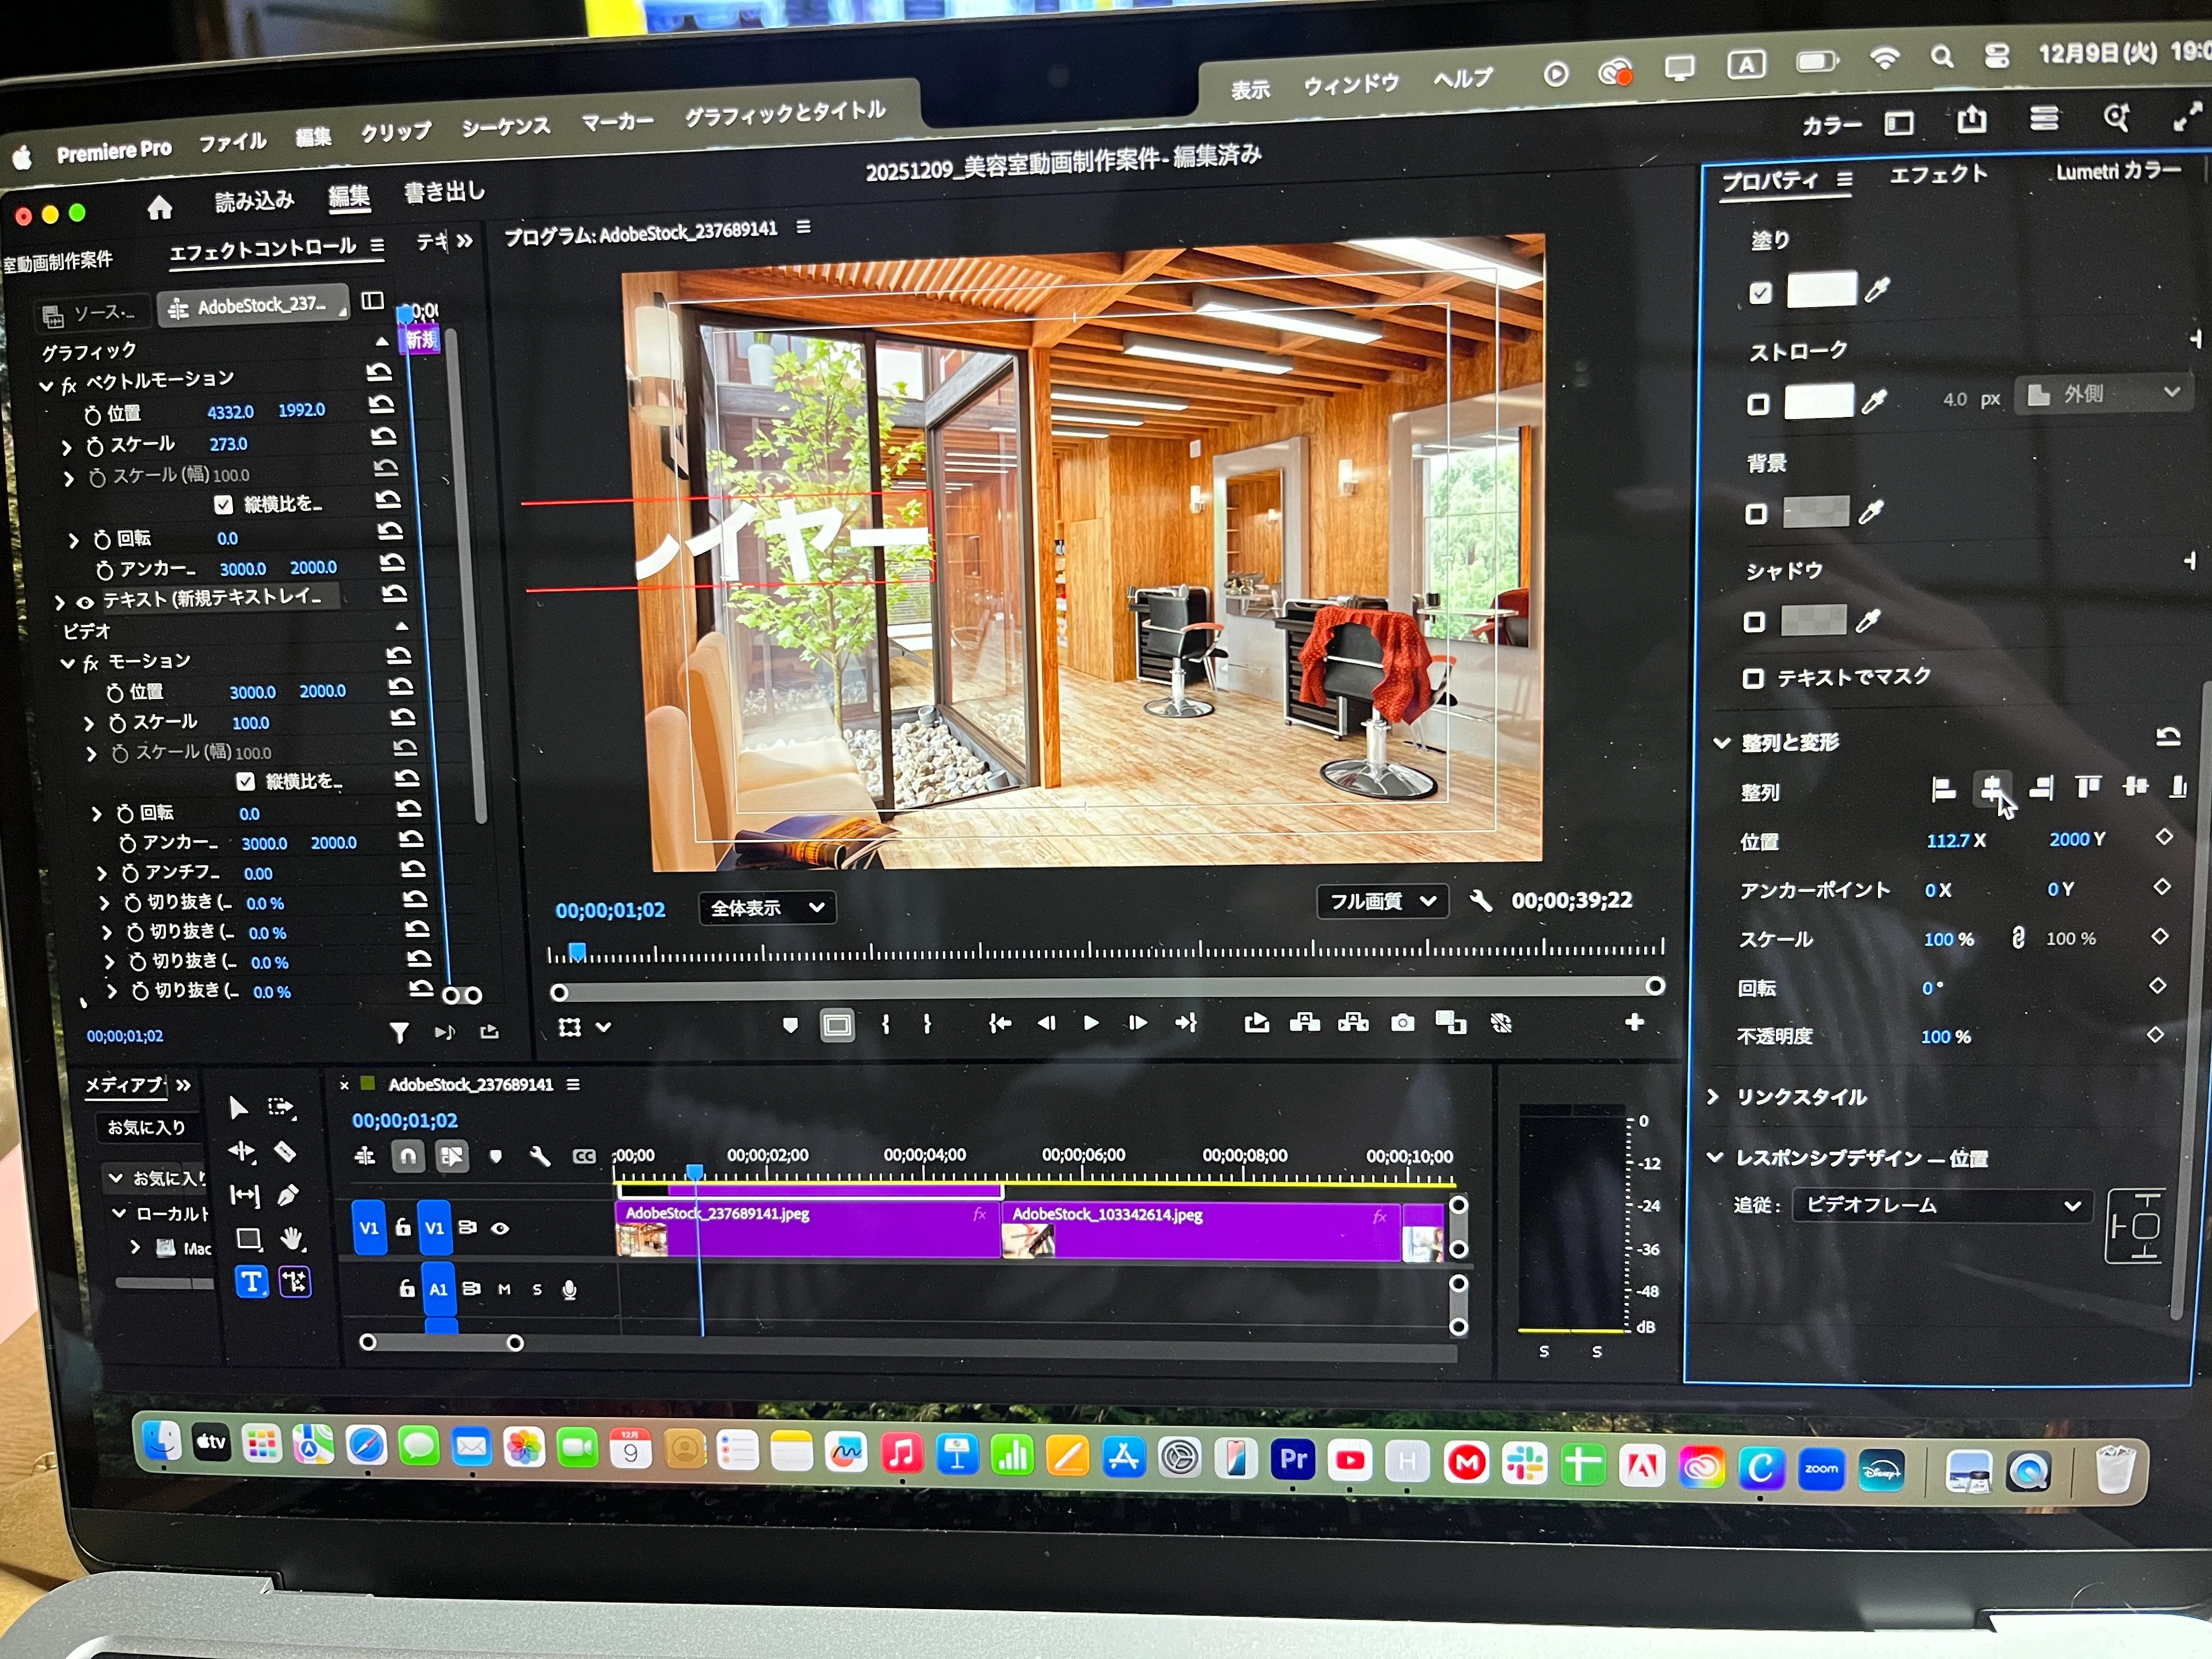Open the program monitor wrench settings
2212x1659 pixels.
(1481, 901)
